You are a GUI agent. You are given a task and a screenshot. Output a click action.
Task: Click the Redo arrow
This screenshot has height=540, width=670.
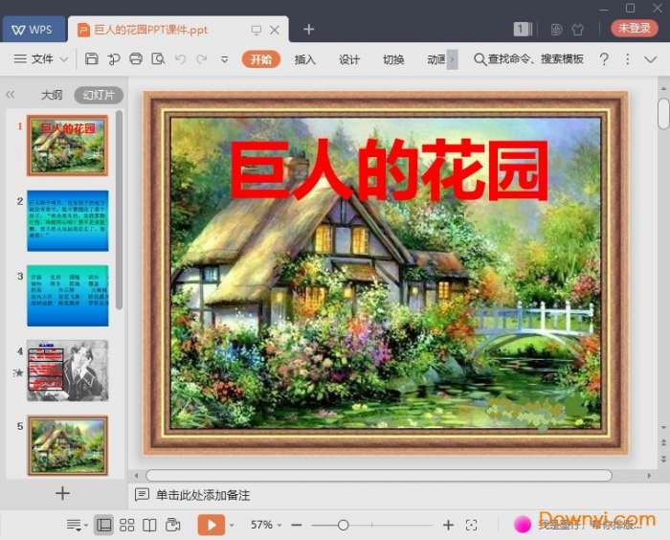click(x=202, y=59)
